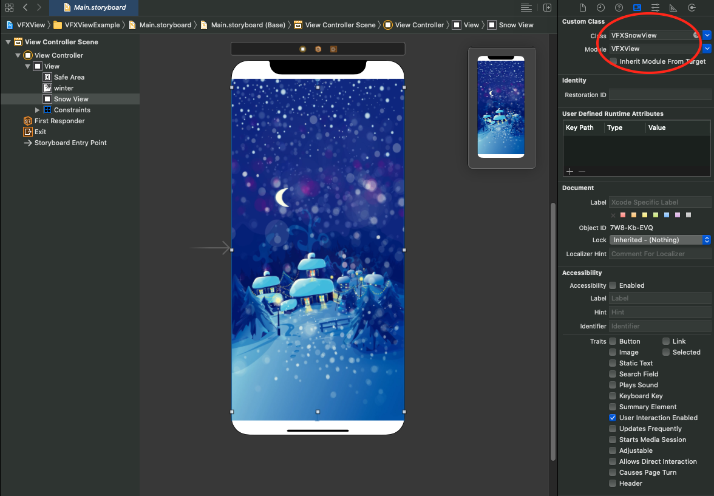
Task: Show the History inspector
Action: click(x=600, y=7)
